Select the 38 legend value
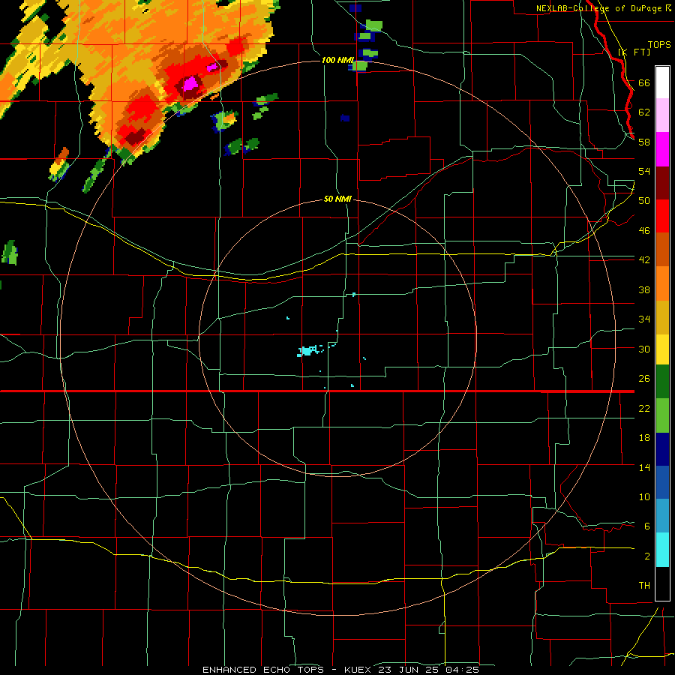Image resolution: width=675 pixels, height=675 pixels. coord(644,289)
